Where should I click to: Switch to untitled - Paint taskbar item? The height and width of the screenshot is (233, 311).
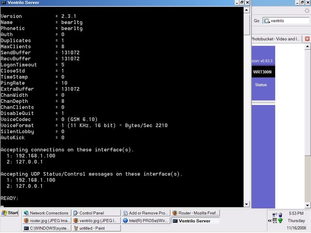pos(96,228)
